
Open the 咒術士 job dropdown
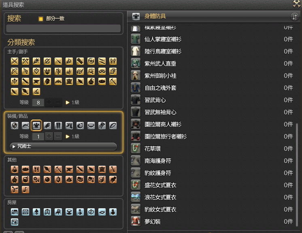64,147
